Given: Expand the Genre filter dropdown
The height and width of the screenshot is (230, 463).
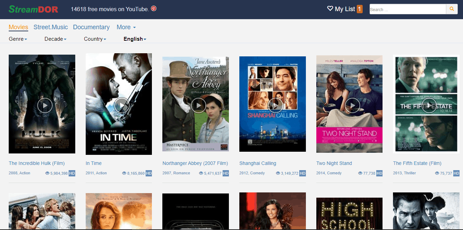Looking at the screenshot, I should (x=18, y=39).
